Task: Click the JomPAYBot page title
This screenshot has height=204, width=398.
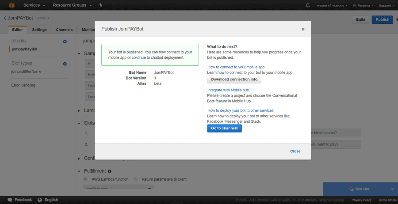Action: coord(20,18)
